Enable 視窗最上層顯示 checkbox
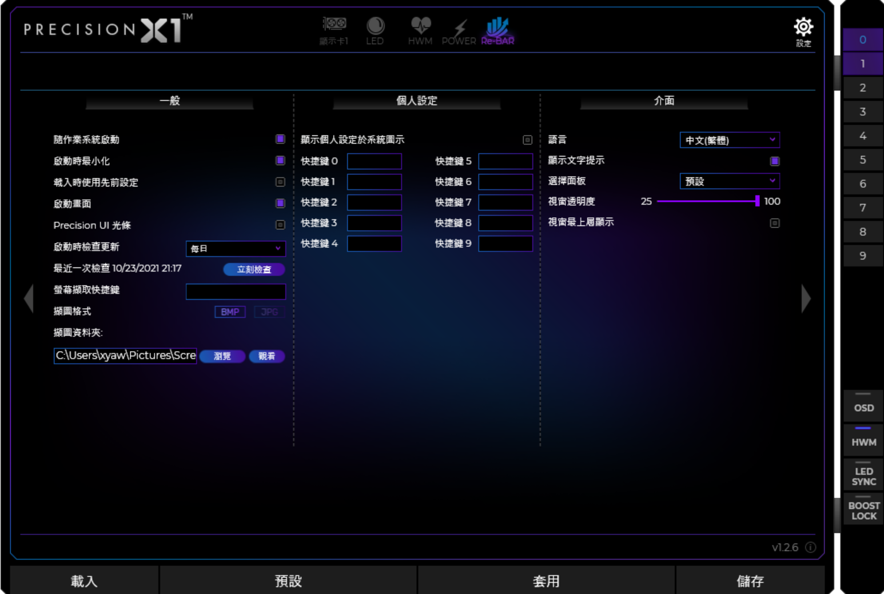 pyautogui.click(x=775, y=223)
